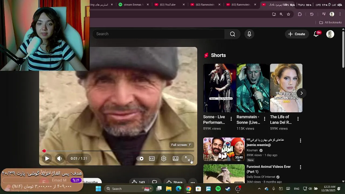Open options menu for the Kouman video
The height and width of the screenshot is (194, 345).
pos(301,141)
